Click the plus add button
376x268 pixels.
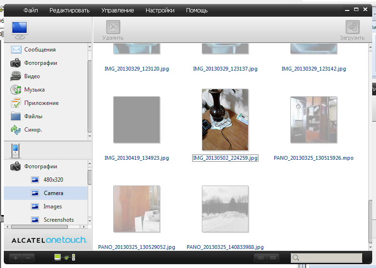[16, 258]
